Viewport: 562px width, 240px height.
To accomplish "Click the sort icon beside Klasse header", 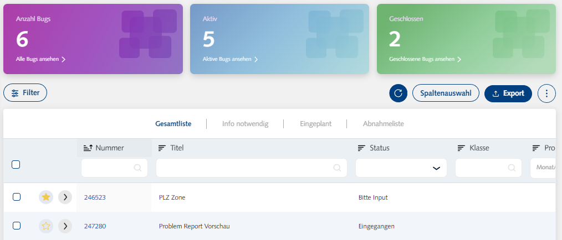I will 461,148.
